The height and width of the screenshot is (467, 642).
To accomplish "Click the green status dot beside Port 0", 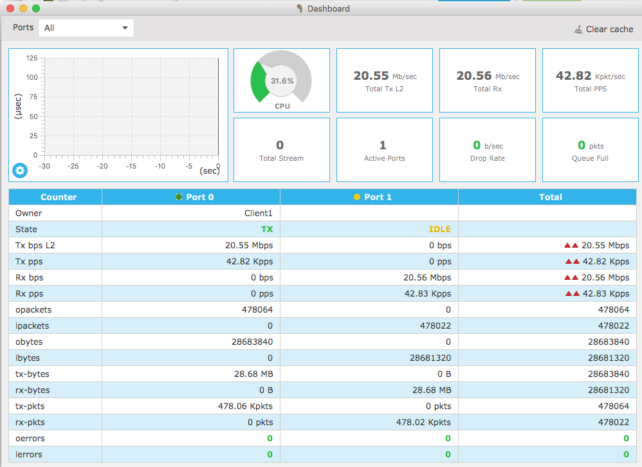I will (x=179, y=197).
